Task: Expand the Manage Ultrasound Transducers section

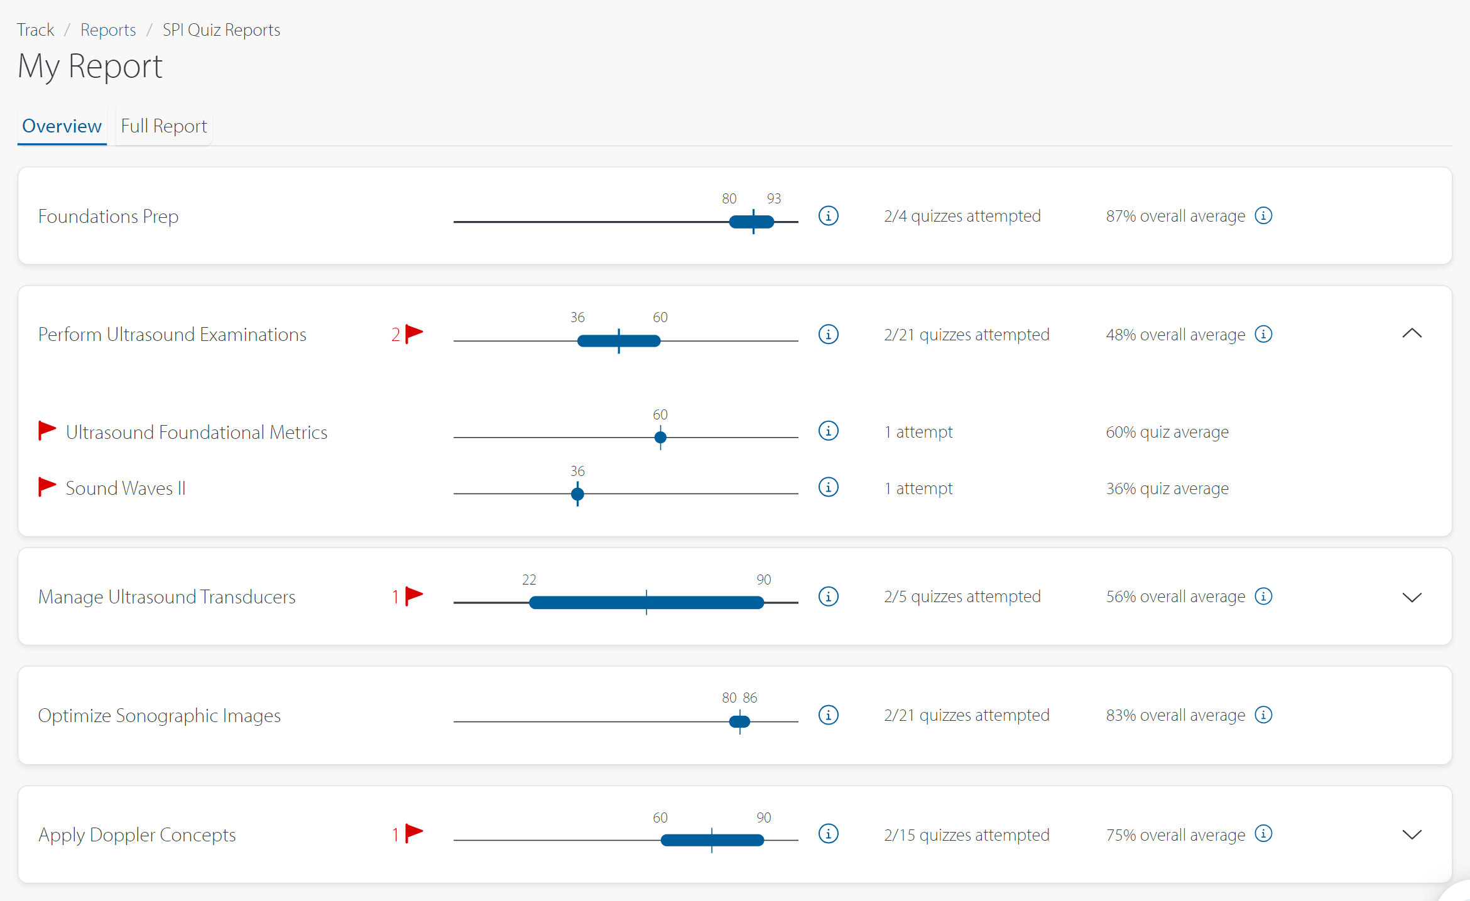Action: 1412,597
